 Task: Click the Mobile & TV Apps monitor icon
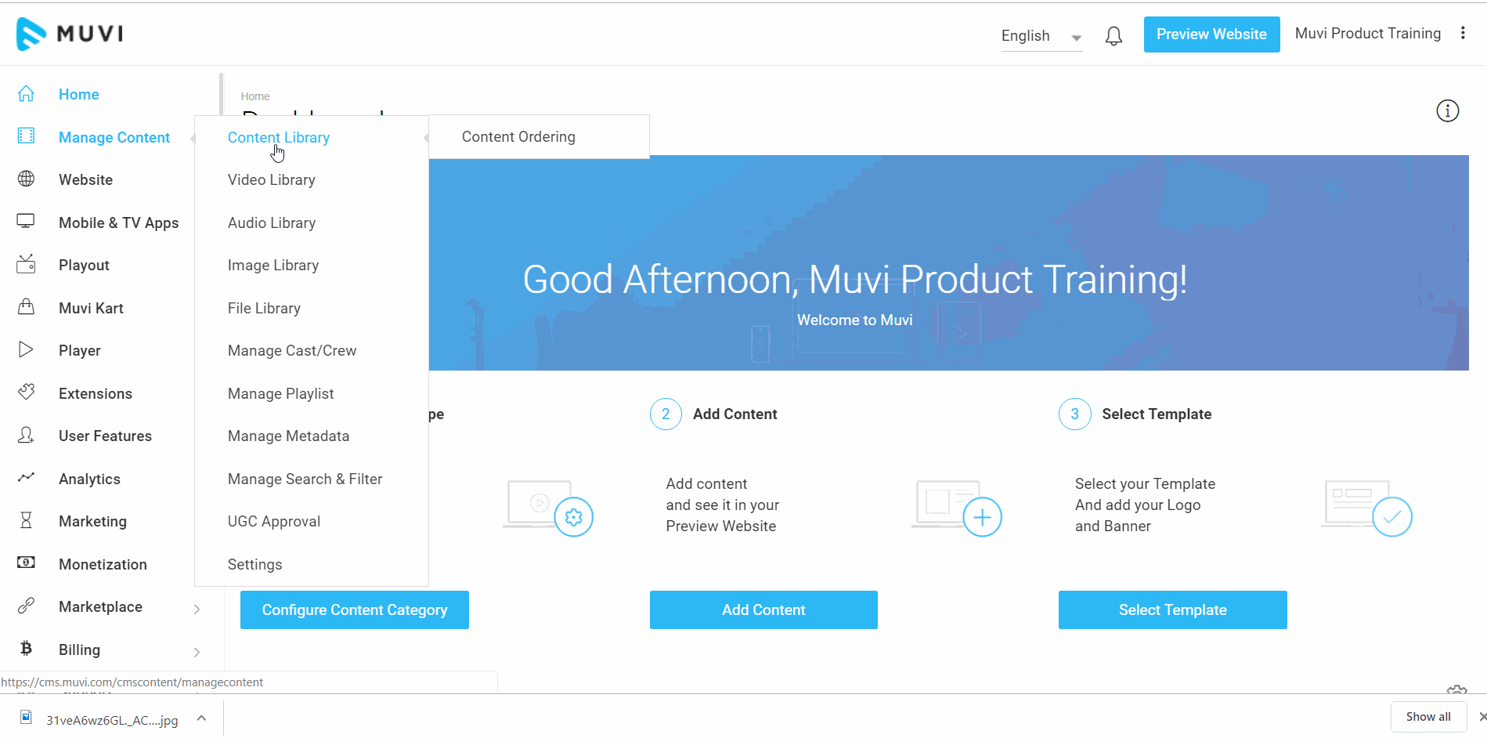26,222
